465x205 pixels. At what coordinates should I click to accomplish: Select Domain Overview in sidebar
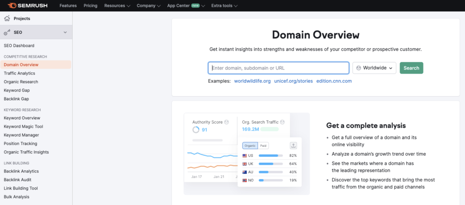[36, 65]
